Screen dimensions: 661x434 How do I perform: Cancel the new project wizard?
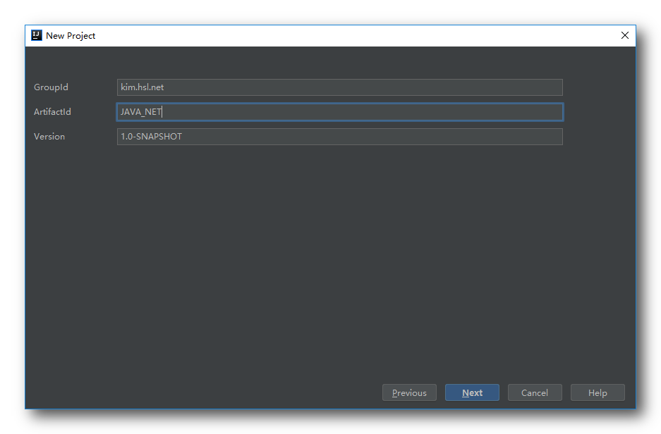(x=535, y=392)
